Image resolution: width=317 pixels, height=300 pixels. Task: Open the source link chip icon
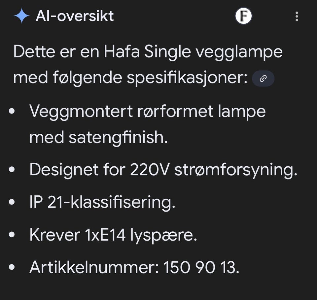click(x=263, y=79)
